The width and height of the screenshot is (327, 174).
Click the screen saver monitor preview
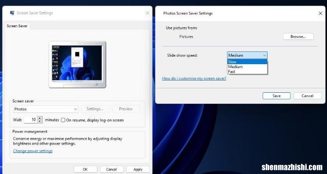(78, 65)
